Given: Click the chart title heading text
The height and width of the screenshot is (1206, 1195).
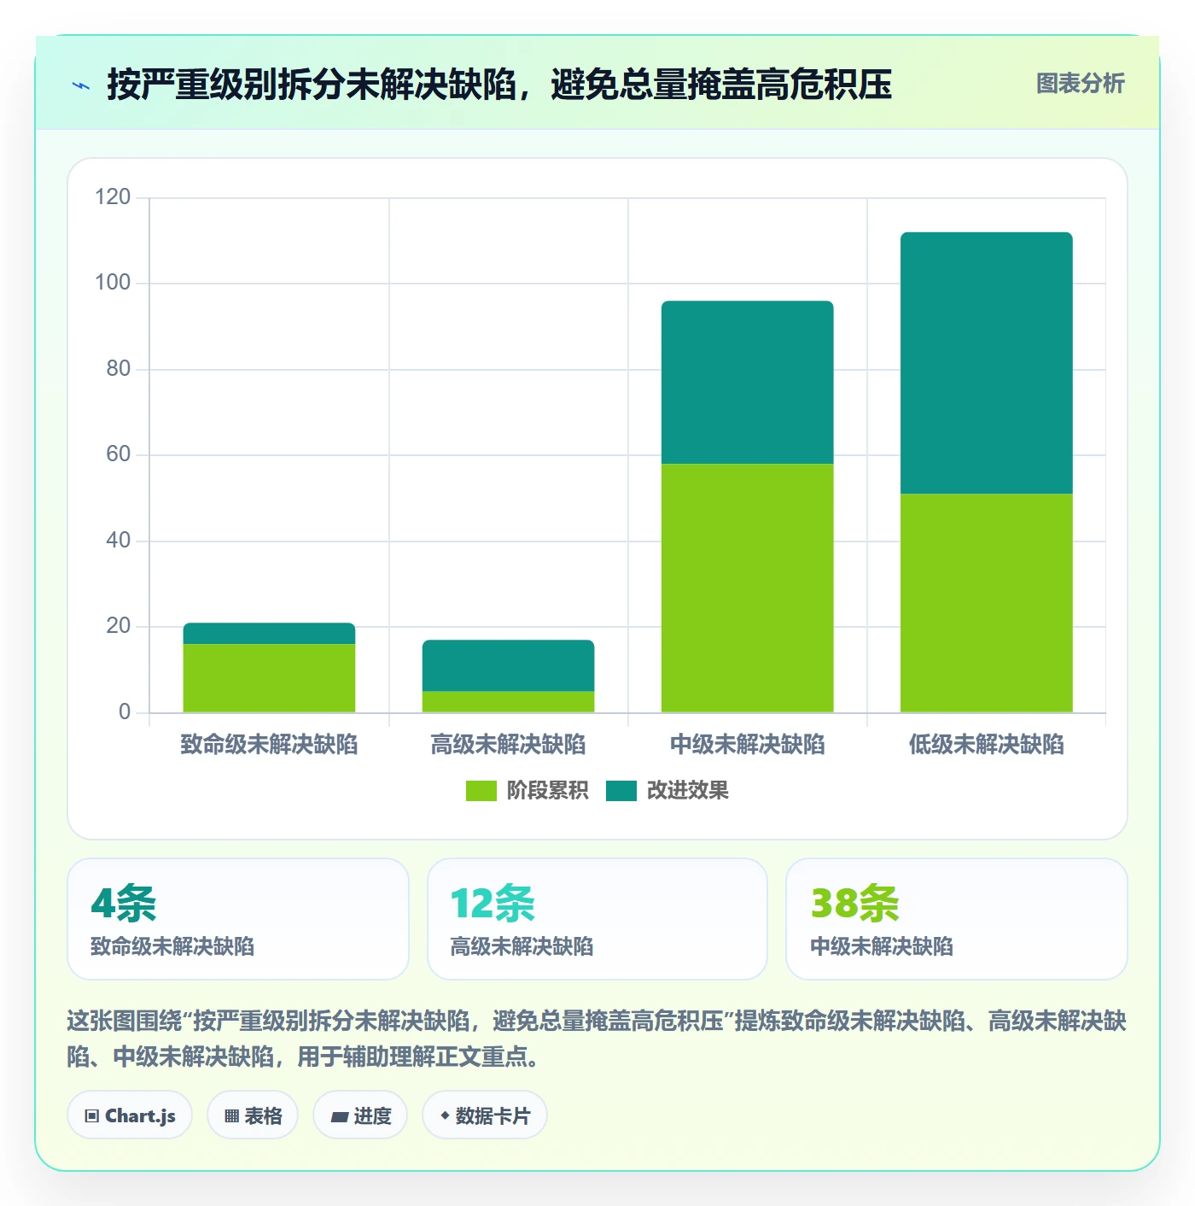Looking at the screenshot, I should point(499,85).
